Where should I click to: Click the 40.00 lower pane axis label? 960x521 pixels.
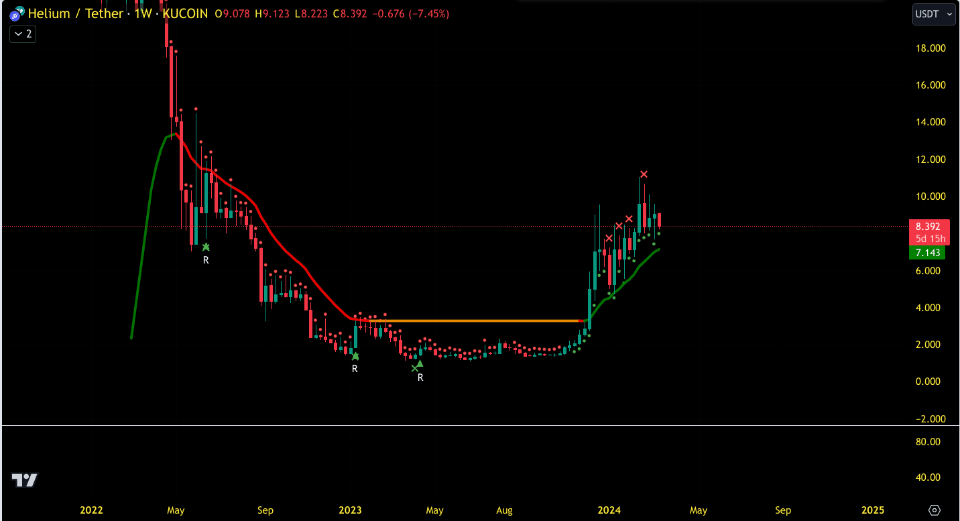[x=928, y=477]
